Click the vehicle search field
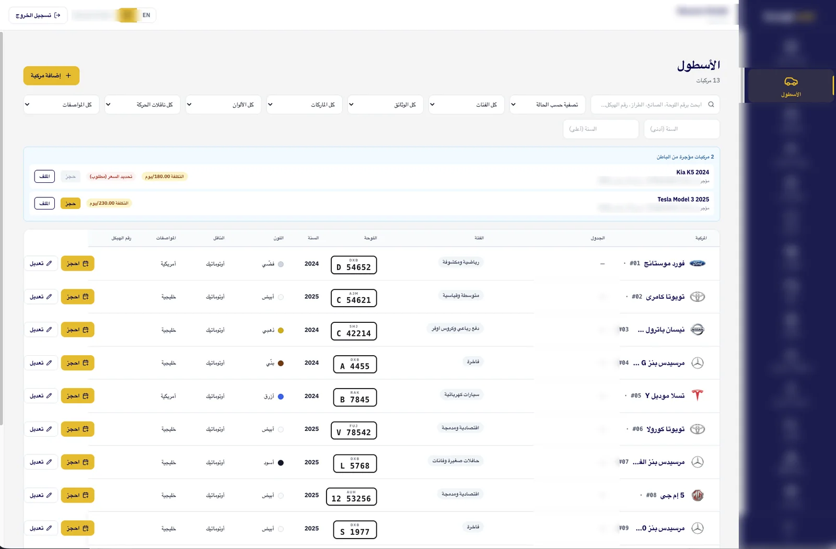Image resolution: width=836 pixels, height=549 pixels. point(655,104)
